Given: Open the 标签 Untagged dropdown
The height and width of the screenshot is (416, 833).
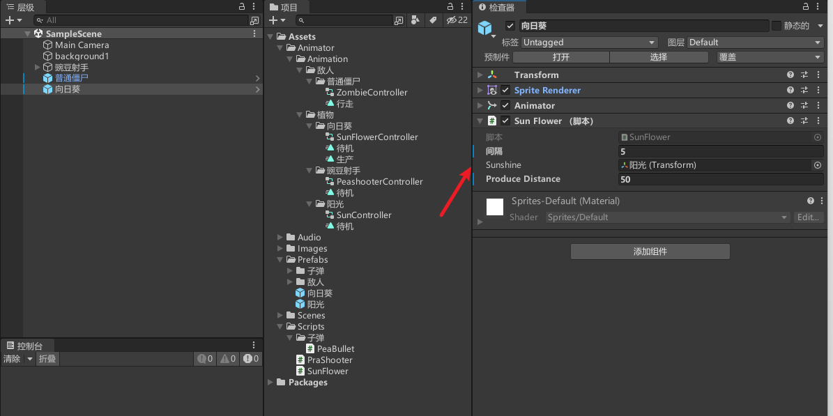Looking at the screenshot, I should [x=590, y=43].
